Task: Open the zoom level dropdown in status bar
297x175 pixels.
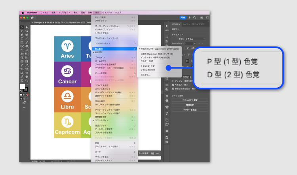Action: point(40,161)
